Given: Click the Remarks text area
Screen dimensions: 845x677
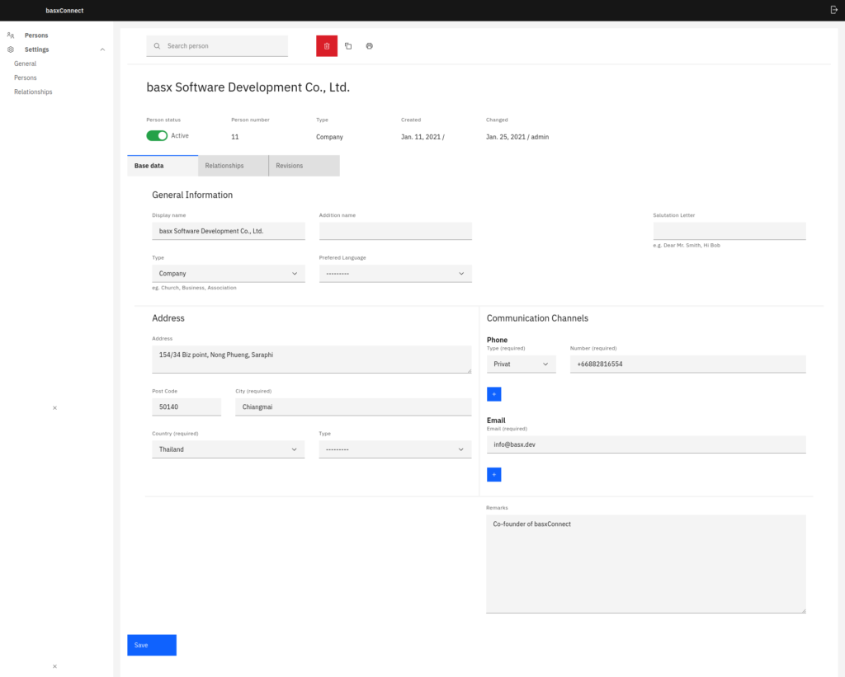Looking at the screenshot, I should pos(646,564).
